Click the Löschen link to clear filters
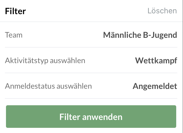 [x=162, y=11]
